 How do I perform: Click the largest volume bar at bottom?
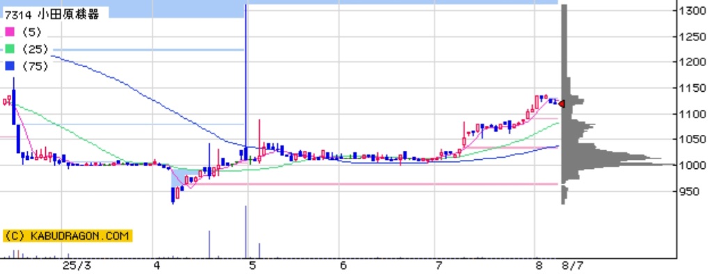click(246, 232)
